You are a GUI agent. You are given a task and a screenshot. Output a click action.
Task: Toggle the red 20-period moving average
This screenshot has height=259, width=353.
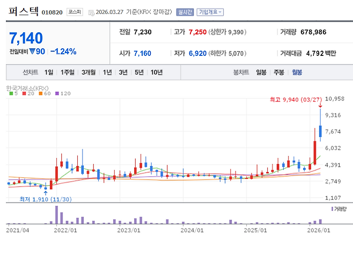coord(24,93)
